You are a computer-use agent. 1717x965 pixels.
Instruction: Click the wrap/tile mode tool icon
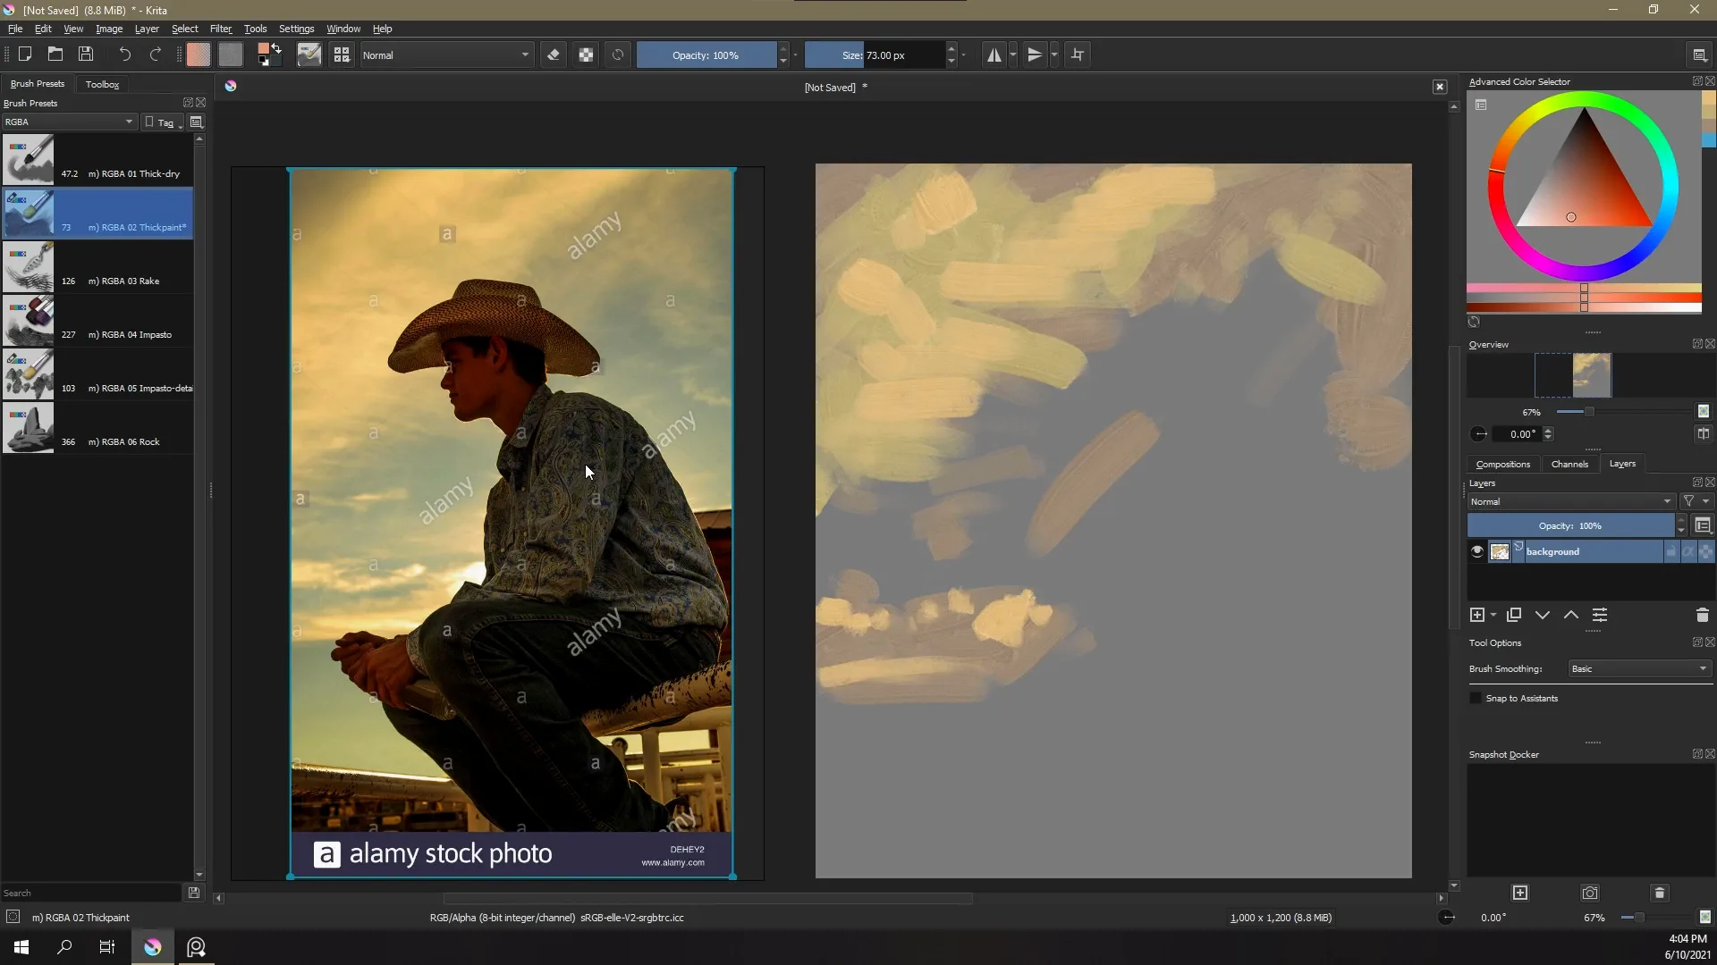click(1078, 55)
